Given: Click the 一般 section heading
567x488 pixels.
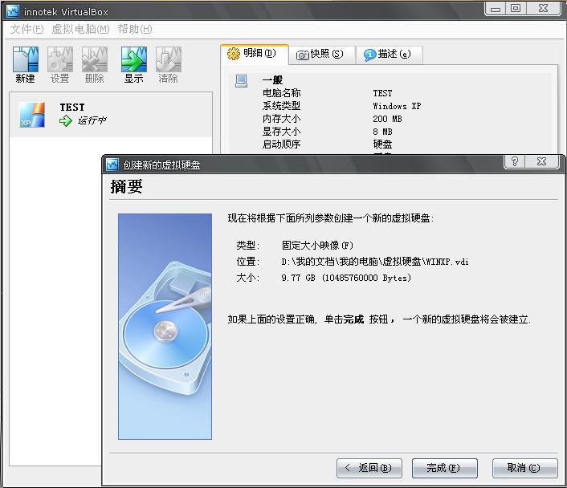Looking at the screenshot, I should 272,80.
